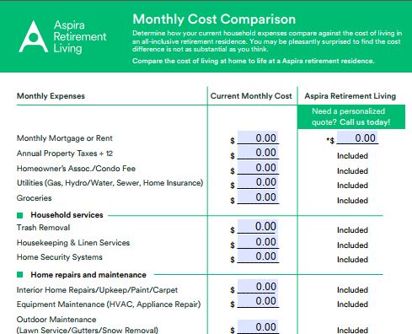The height and width of the screenshot is (334, 412).
Task: Click the Household services green square bullet
Action: pyautogui.click(x=19, y=215)
